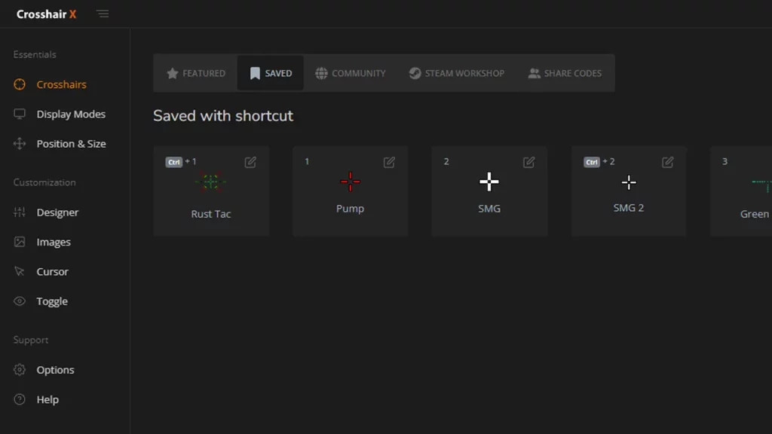The width and height of the screenshot is (772, 434).
Task: Click the Saved bookmark icon
Action: click(x=255, y=73)
